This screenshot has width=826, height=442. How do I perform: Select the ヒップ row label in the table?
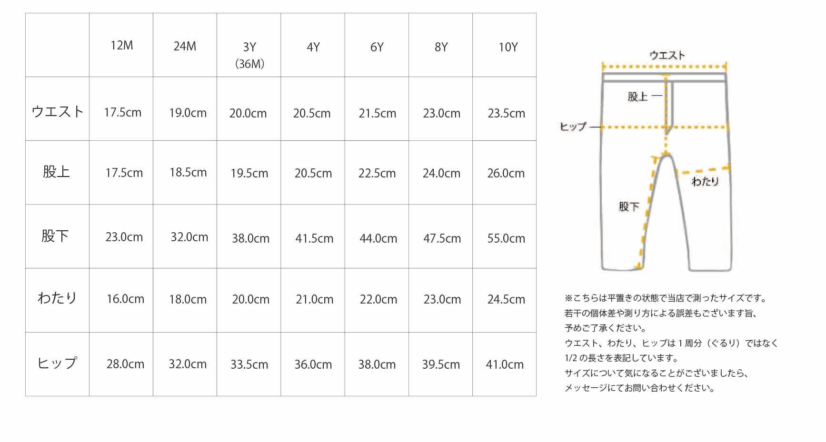pyautogui.click(x=57, y=363)
